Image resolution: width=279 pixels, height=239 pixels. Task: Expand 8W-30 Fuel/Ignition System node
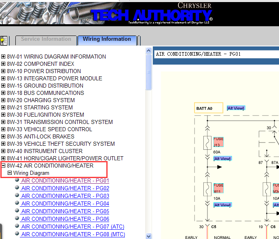click(3, 115)
